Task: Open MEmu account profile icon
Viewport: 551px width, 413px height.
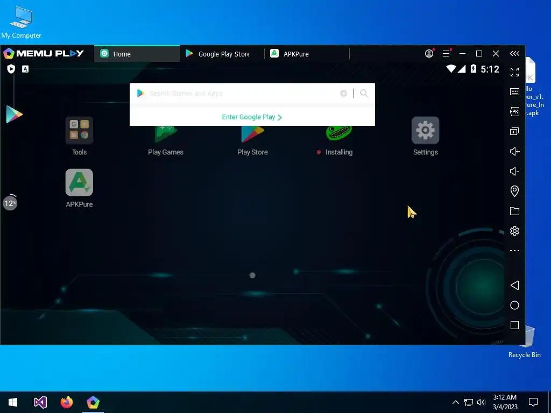Action: coord(429,53)
